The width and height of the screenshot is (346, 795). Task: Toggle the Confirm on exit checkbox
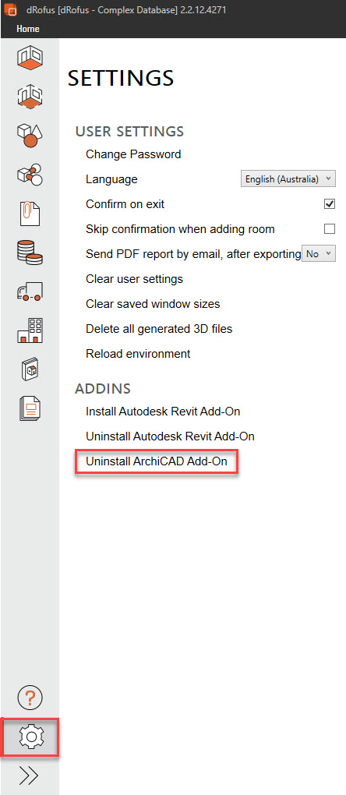click(330, 204)
